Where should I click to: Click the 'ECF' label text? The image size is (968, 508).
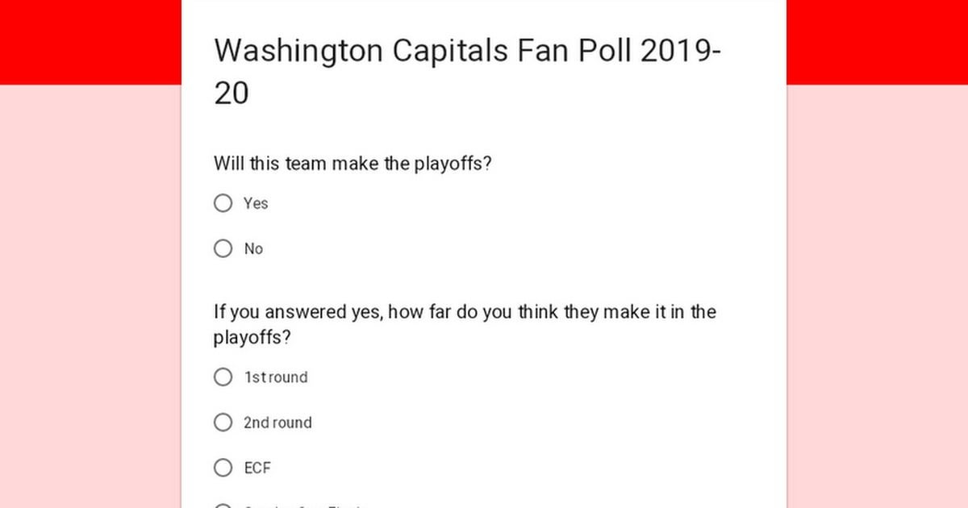click(257, 467)
